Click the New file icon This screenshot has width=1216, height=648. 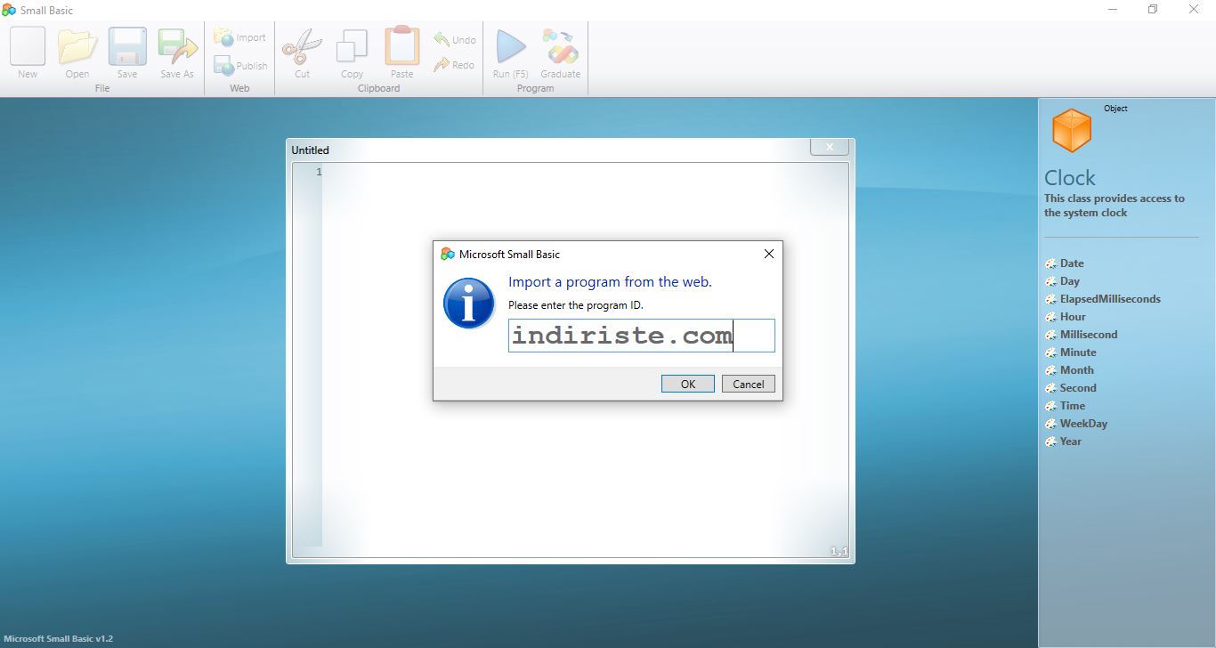coord(28,46)
